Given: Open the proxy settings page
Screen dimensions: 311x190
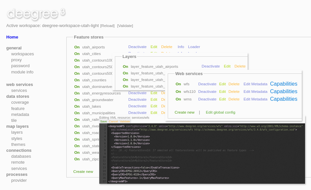Looking at the screenshot, I should pyautogui.click(x=16, y=60).
